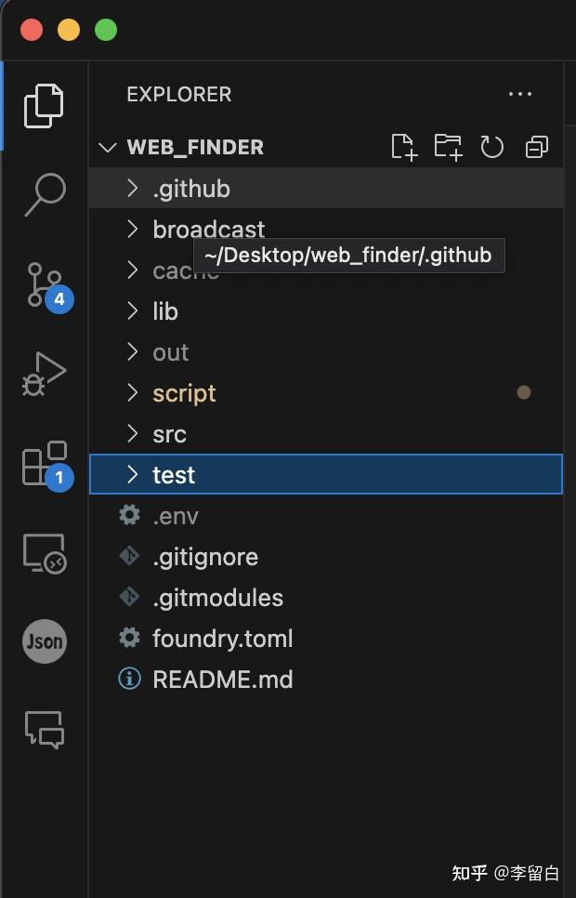576x898 pixels.
Task: Click the New File icon
Action: [403, 147]
